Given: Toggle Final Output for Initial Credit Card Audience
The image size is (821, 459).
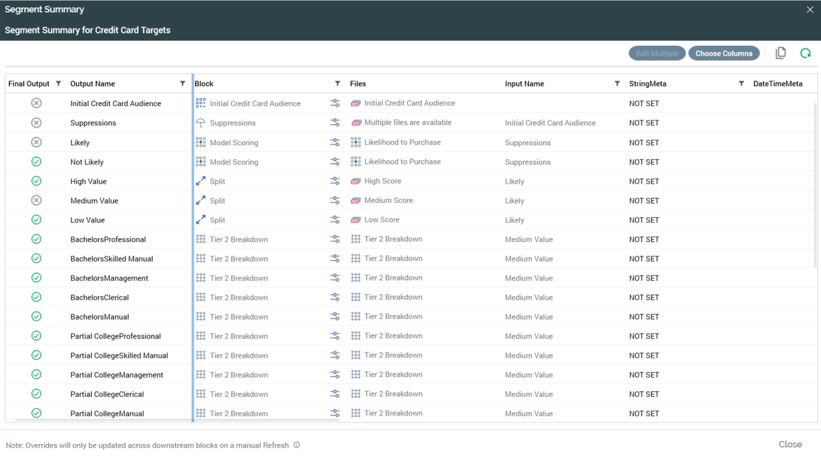Looking at the screenshot, I should tap(37, 104).
